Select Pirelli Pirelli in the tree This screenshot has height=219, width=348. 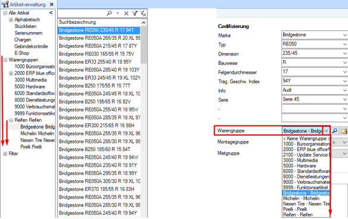click(x=31, y=147)
